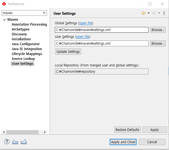Open the Installations preference page

pyautogui.click(x=21, y=39)
